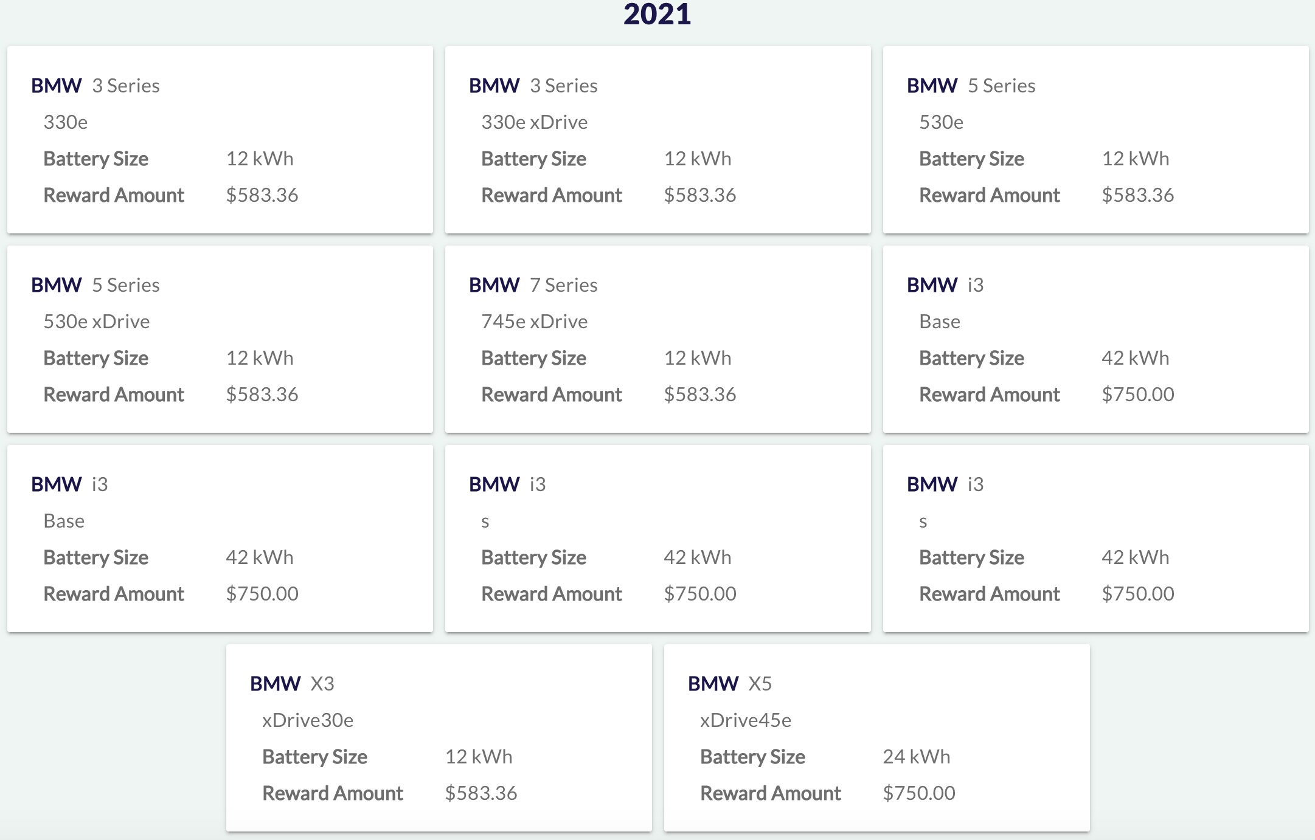Open the BMW X3 card title
The height and width of the screenshot is (840, 1315).
click(292, 684)
